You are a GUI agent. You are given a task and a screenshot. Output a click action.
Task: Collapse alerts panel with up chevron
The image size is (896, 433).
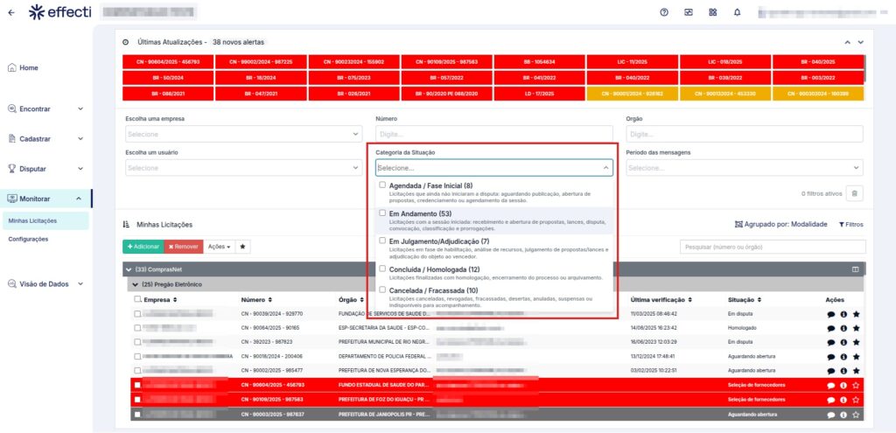coord(847,42)
